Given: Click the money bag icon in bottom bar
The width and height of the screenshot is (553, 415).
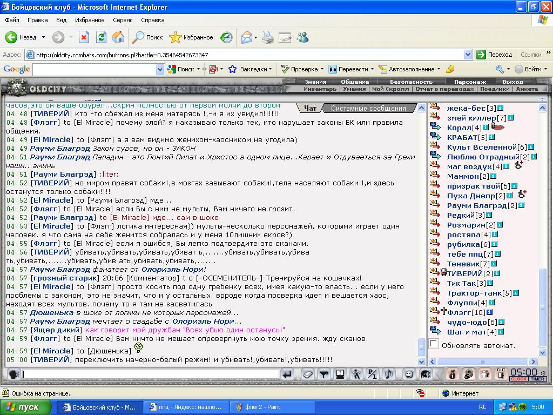Looking at the screenshot, I should (x=452, y=374).
